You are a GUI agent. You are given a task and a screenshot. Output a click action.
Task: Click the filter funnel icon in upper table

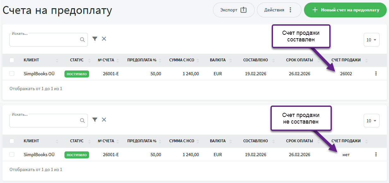point(95,39)
